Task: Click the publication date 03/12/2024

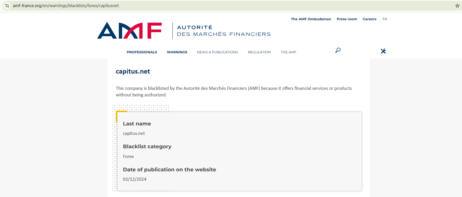Action: click(134, 179)
